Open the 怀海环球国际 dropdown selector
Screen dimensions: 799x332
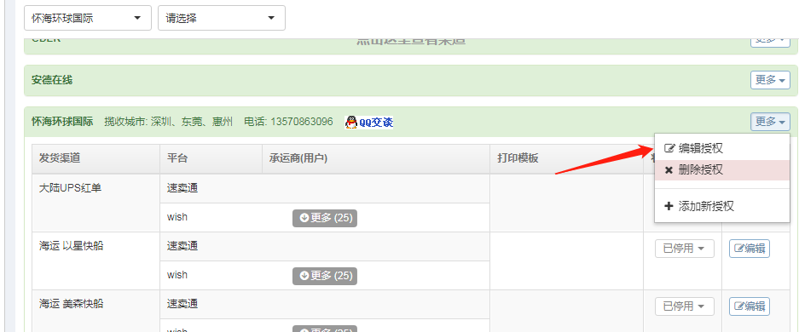88,19
